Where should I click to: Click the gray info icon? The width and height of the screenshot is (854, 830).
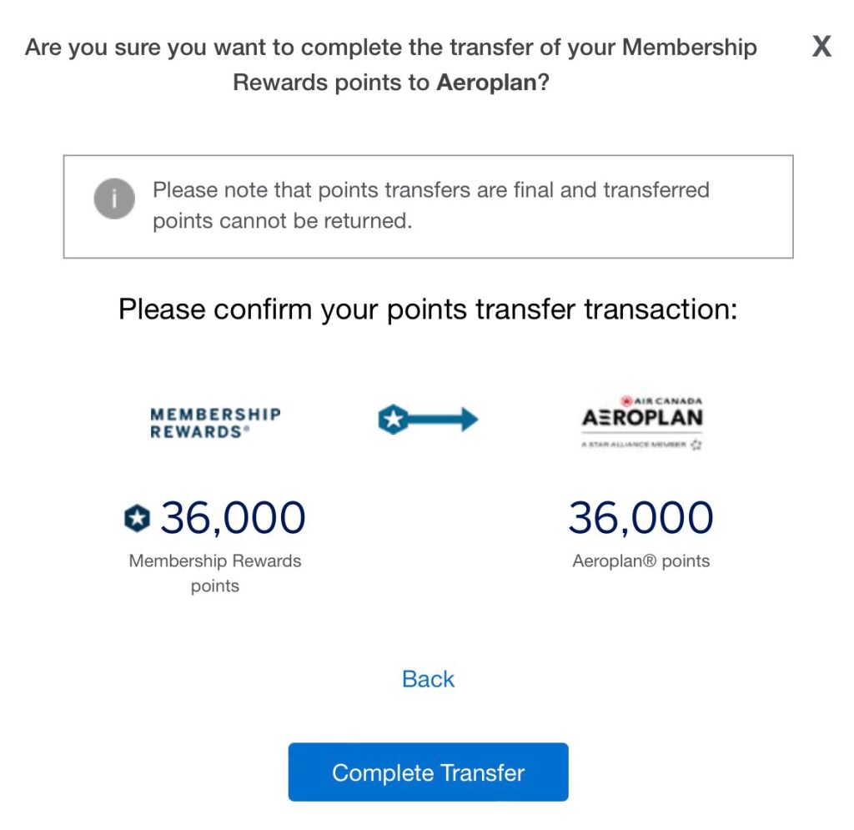113,199
